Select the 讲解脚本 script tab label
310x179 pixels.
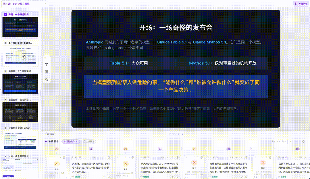coord(53,141)
